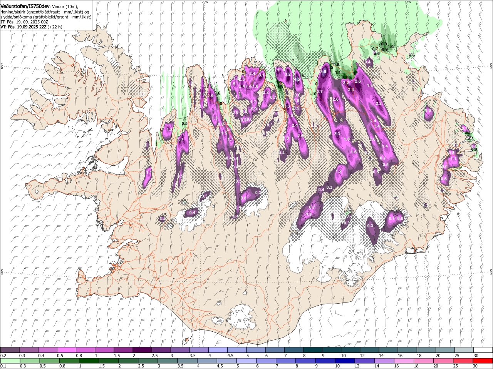Click the 'IT: Fös. 19. 09. 2025 00Z' line
Image resolution: width=493 pixels, height=369 pixels.
click(x=24, y=22)
